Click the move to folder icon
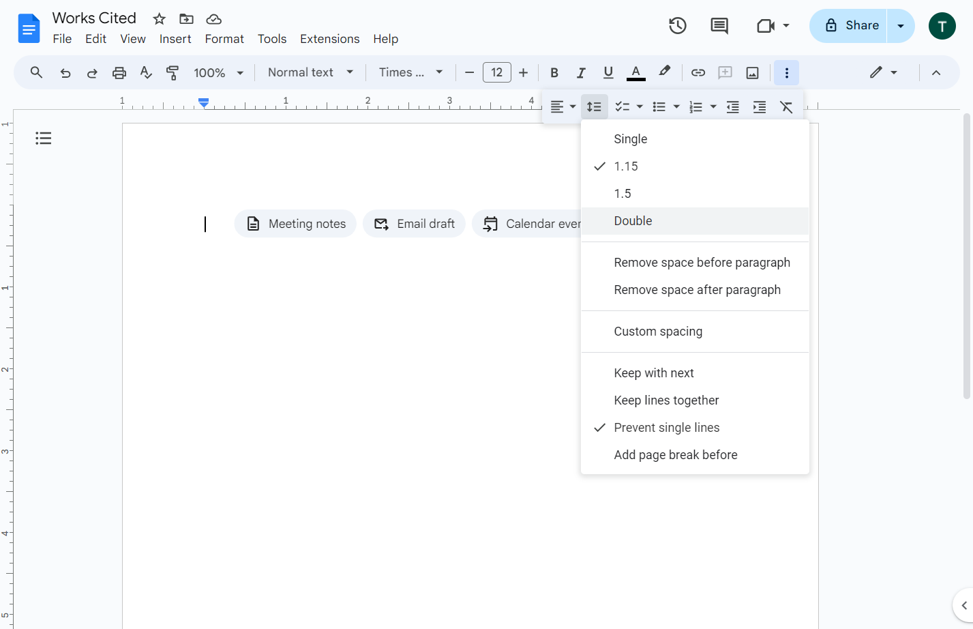The height and width of the screenshot is (629, 973). coord(186,19)
